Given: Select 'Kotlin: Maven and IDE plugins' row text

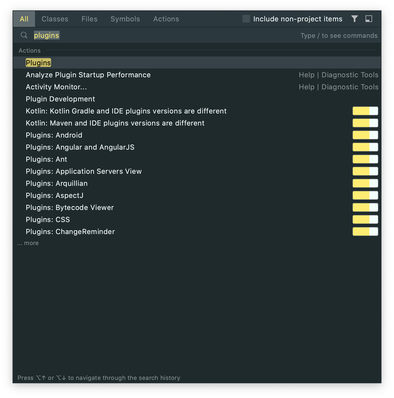Looking at the screenshot, I should [115, 123].
